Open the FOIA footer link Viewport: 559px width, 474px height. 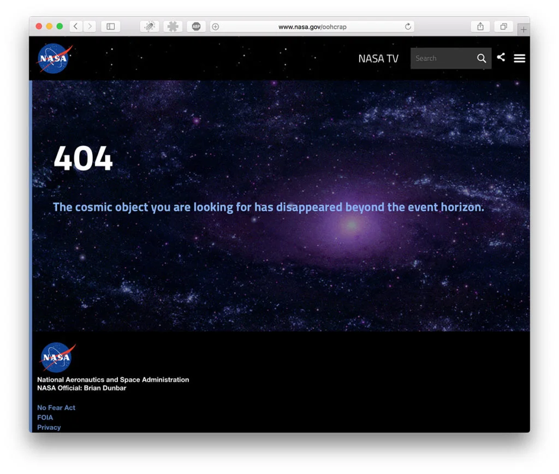click(45, 418)
